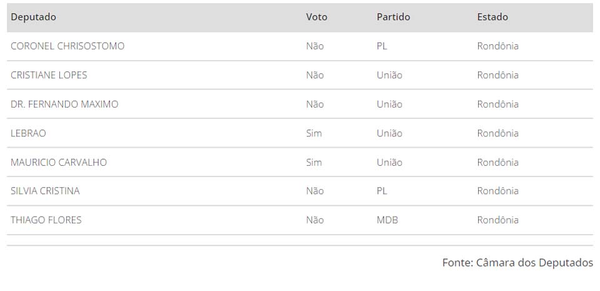Click the LEBRAO deputy name
The width and height of the screenshot is (600, 291).
coord(28,133)
